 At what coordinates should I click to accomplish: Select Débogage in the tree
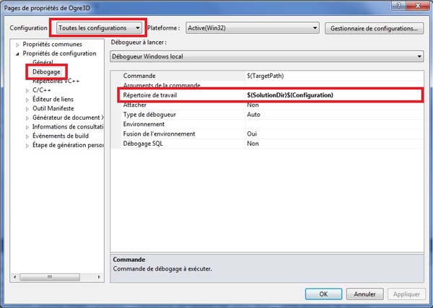47,72
